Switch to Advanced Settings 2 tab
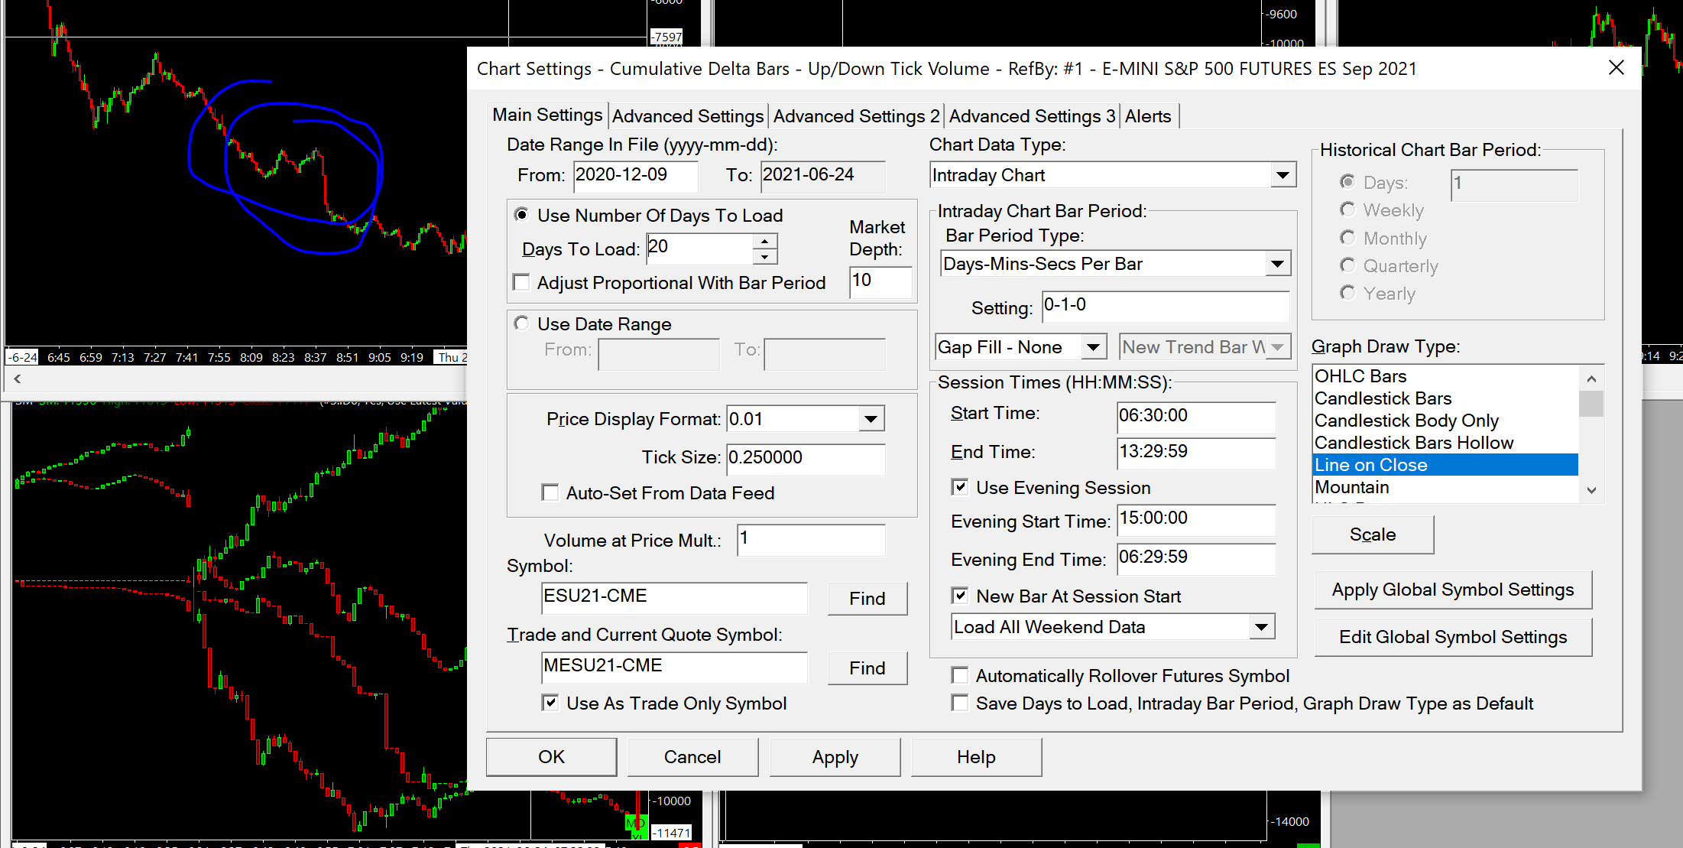 point(856,116)
